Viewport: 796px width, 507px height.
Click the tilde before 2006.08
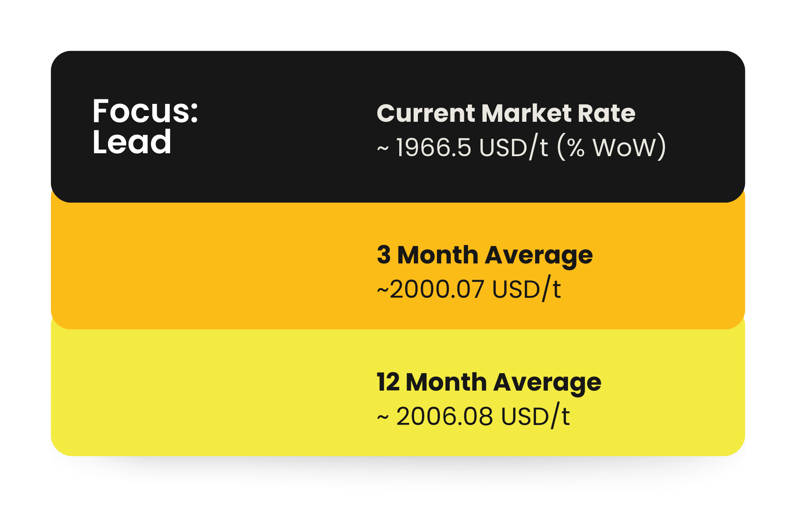coord(383,418)
